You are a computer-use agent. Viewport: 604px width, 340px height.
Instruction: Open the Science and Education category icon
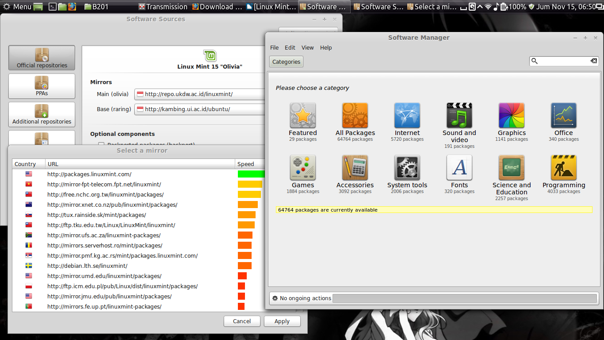(512, 167)
